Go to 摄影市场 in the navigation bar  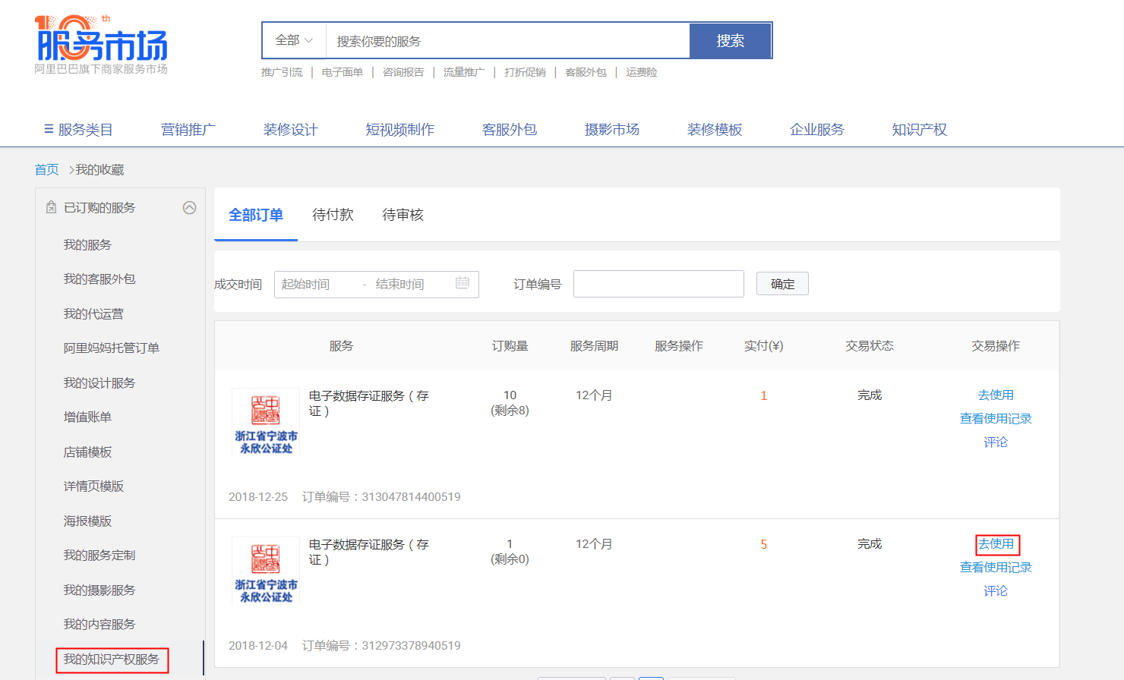612,130
